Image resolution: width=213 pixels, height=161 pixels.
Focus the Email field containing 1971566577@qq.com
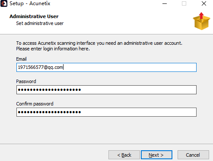point(106,67)
